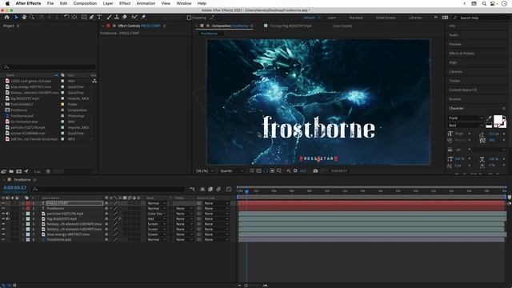Image resolution: width=512 pixels, height=288 pixels.
Task: Open the Tracker panel
Action: click(x=454, y=81)
